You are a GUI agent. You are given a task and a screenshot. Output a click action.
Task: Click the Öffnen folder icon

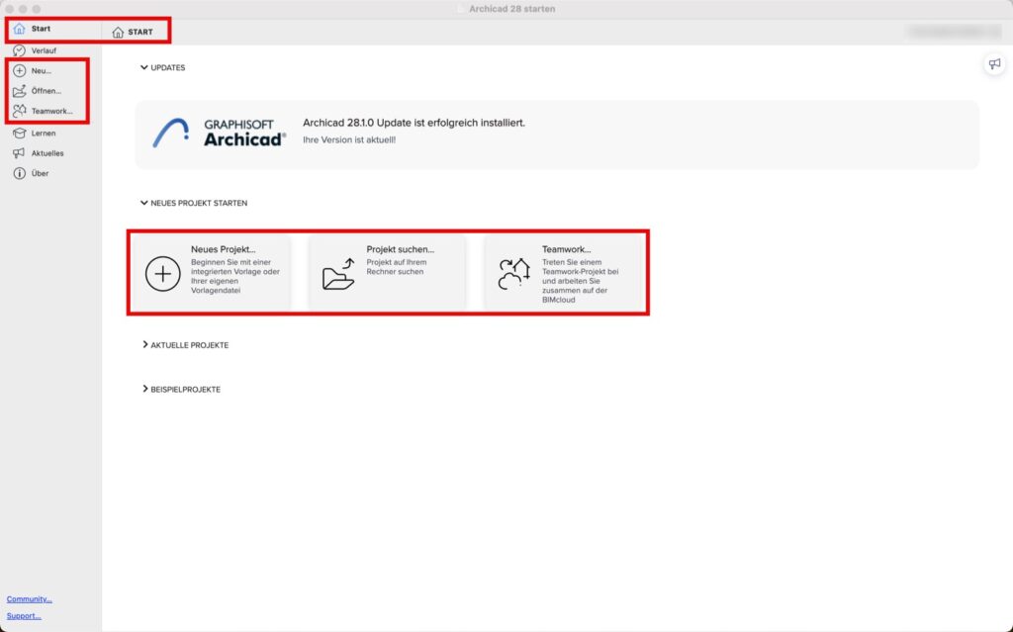point(20,91)
